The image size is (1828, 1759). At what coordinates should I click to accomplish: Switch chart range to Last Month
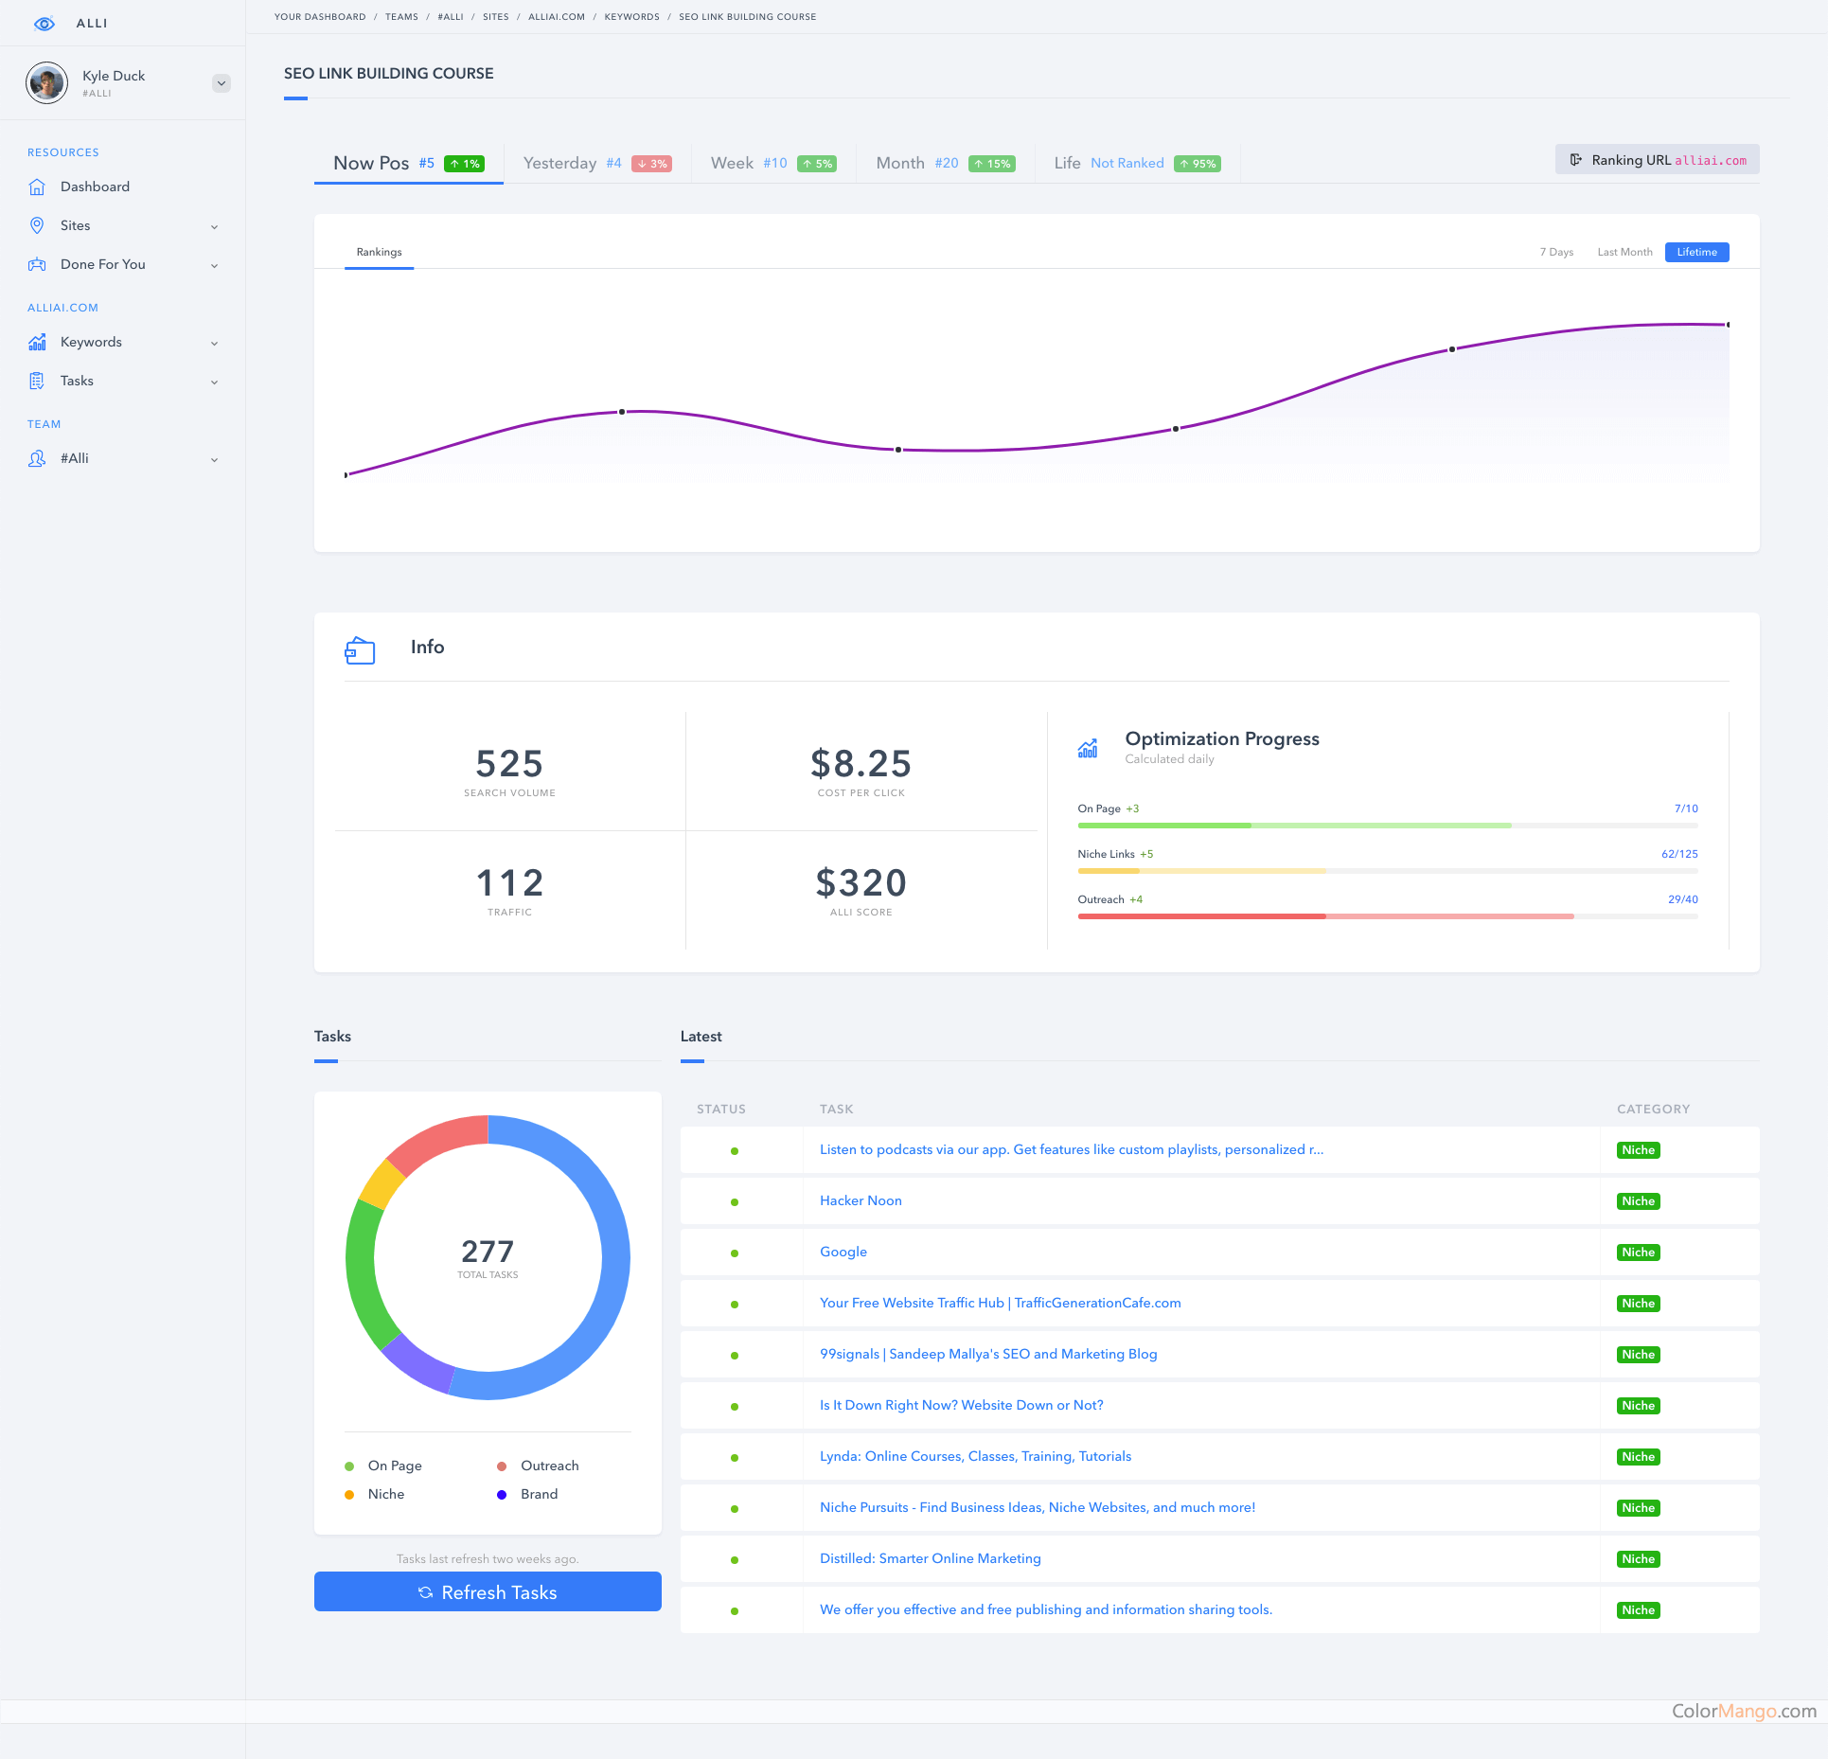pyautogui.click(x=1624, y=252)
